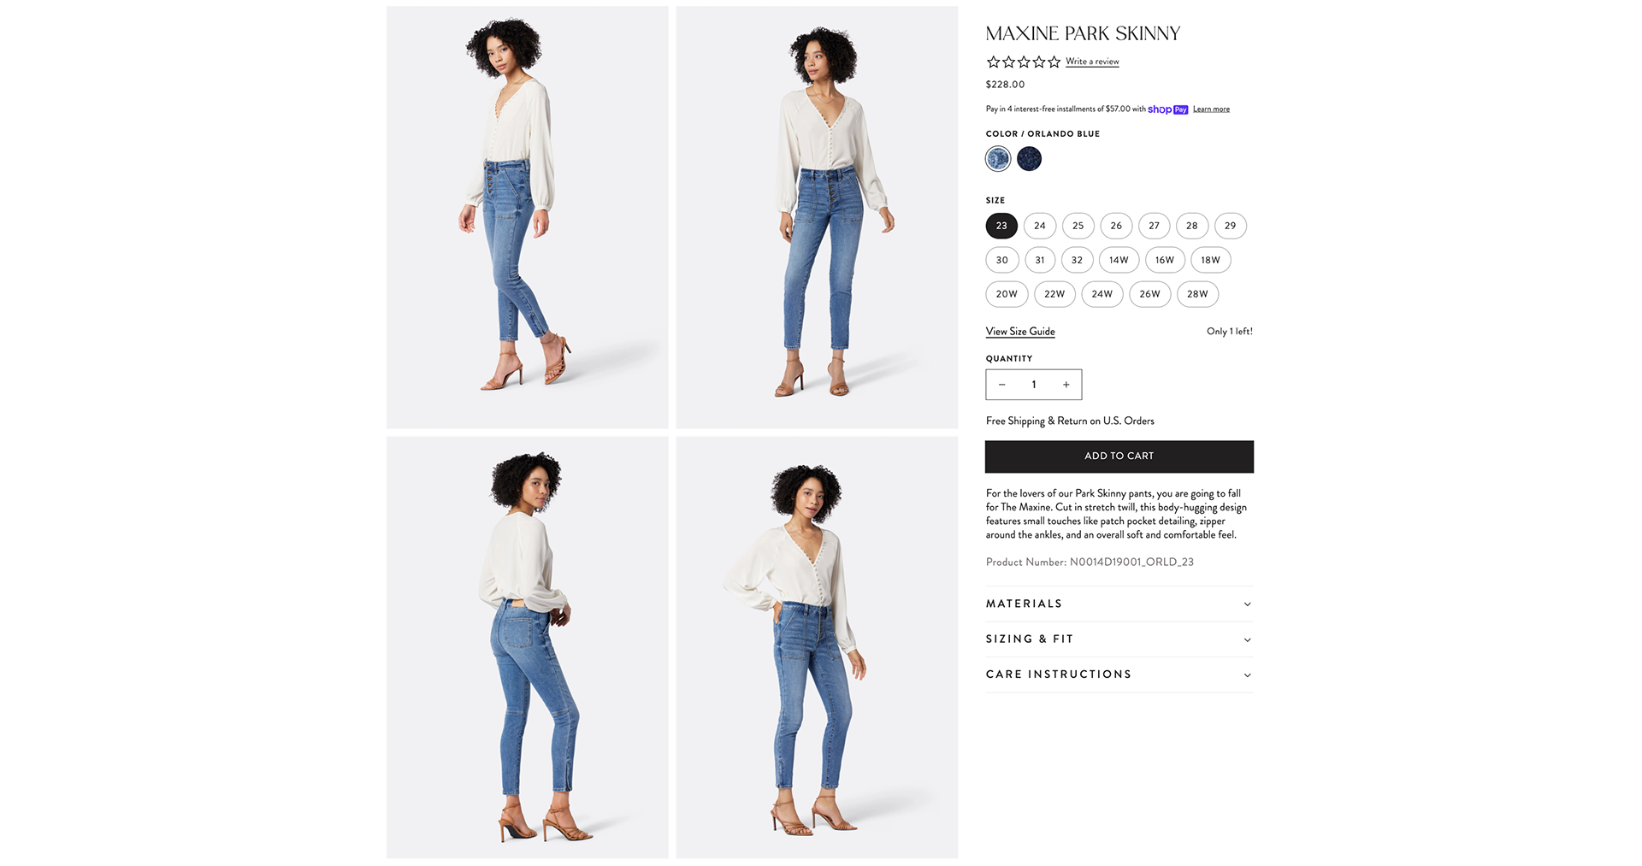Open the View Size Guide link
Screen dimensions: 1642x866
[1020, 332]
